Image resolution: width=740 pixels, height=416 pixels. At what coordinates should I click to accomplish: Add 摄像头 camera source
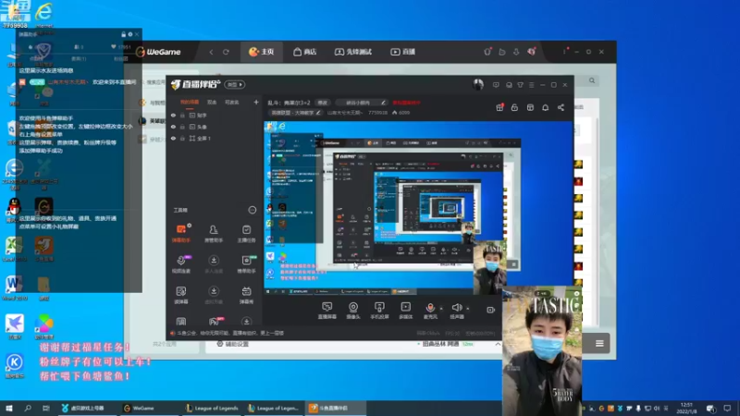point(353,311)
